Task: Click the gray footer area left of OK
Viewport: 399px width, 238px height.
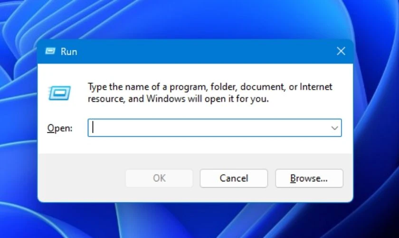Action: click(x=81, y=178)
